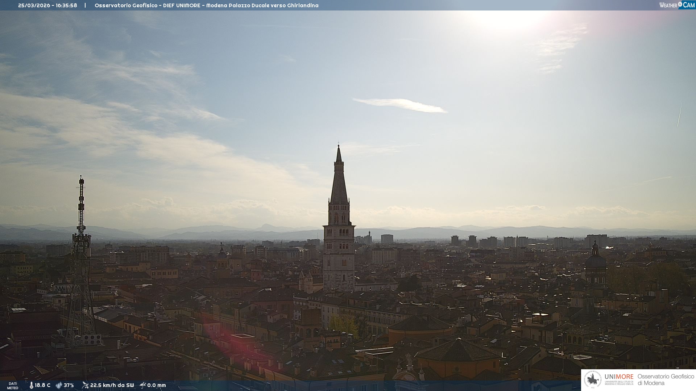This screenshot has width=696, height=391.
Task: Click Osservatorio Geofisico di Modena label
Action: tap(666, 380)
